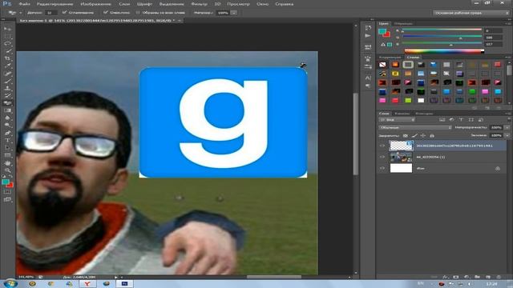Open the Color panel flyout menu
513x288 pixels.
pos(508,23)
